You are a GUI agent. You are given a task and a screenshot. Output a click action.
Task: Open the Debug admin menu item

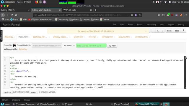tap(181, 24)
